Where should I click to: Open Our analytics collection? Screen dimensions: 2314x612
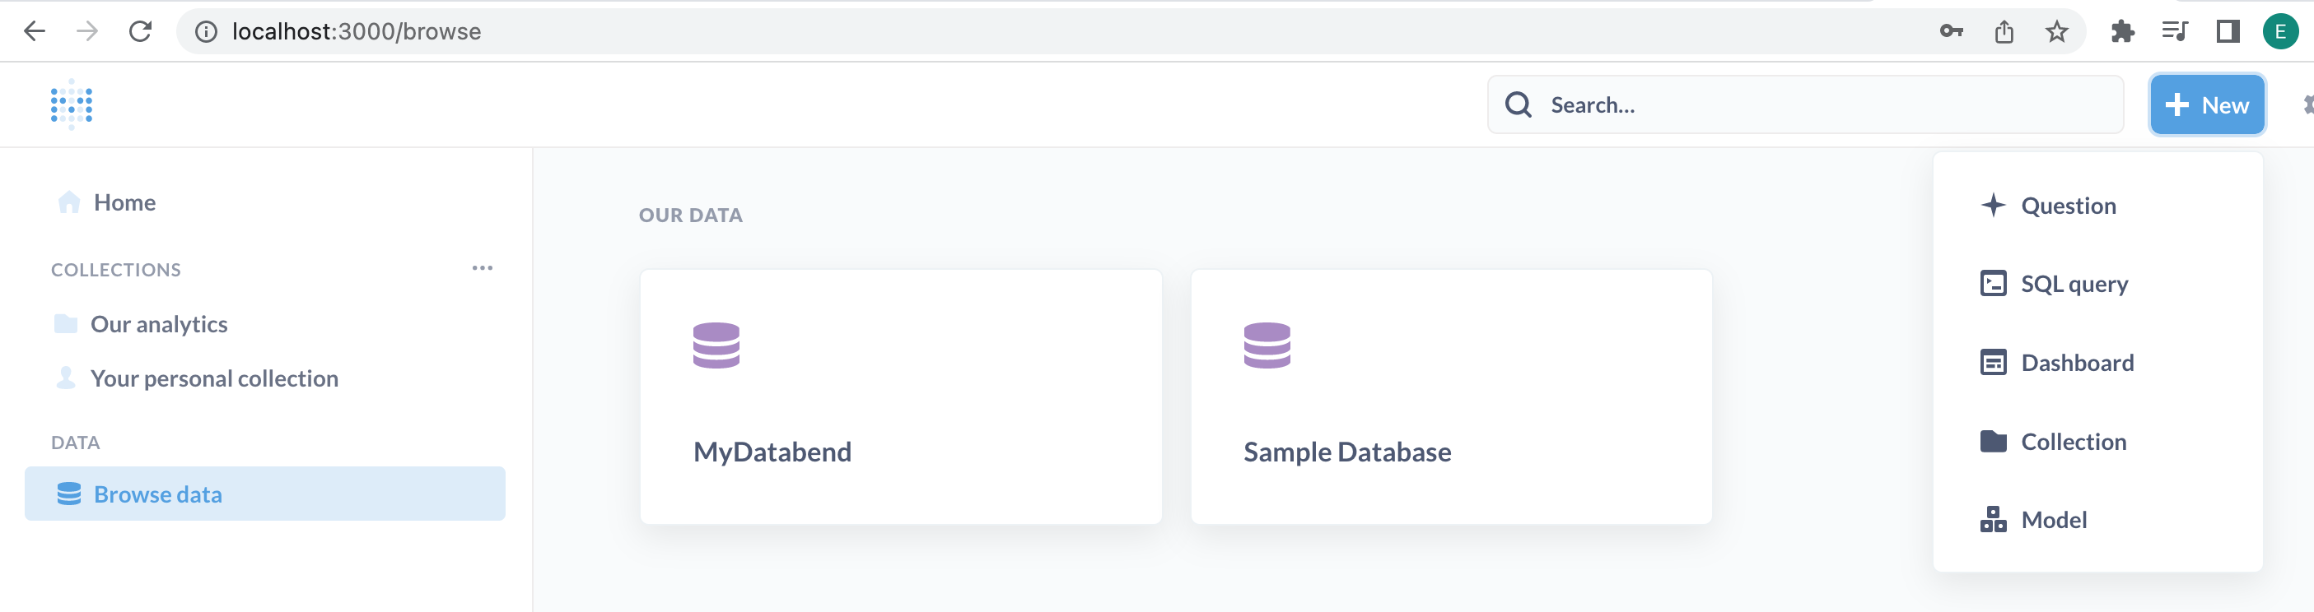coord(159,324)
